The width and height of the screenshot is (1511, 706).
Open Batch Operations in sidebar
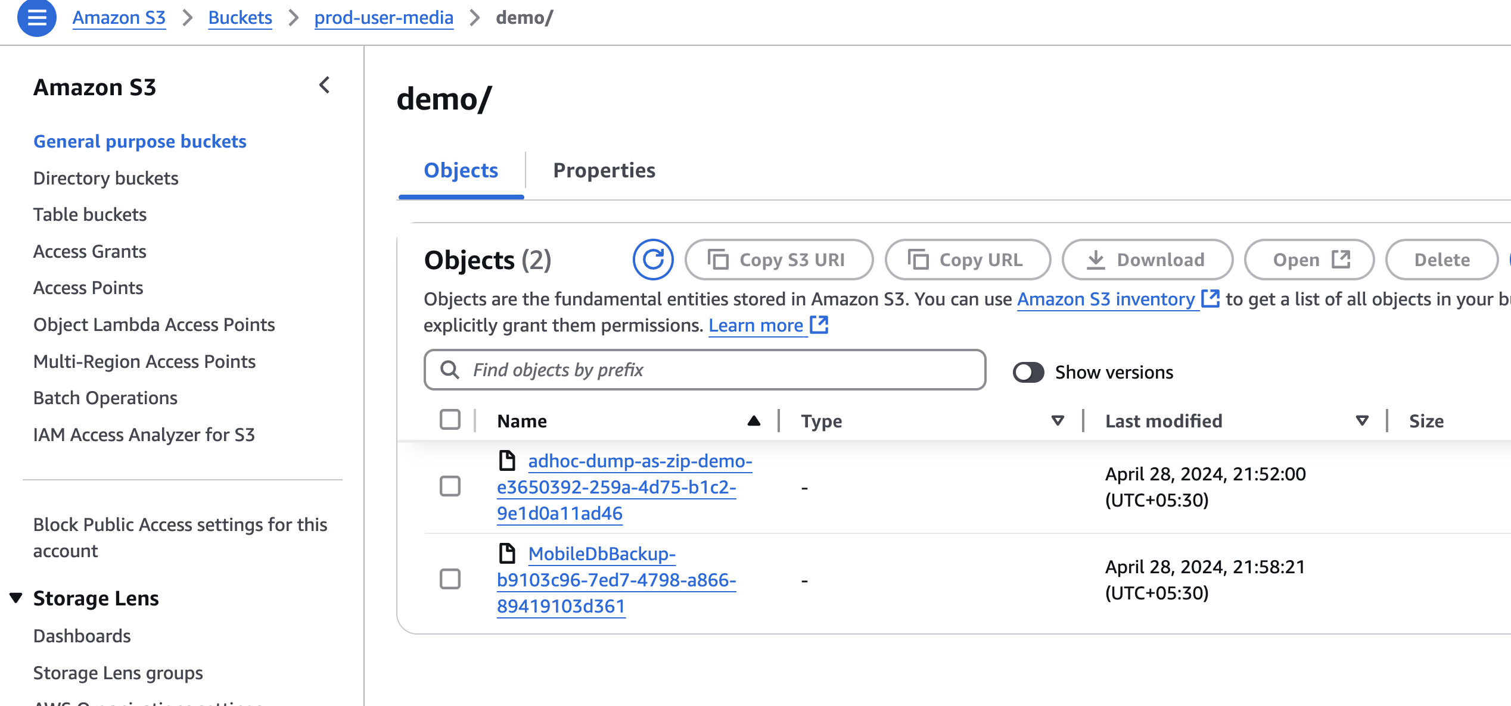point(105,398)
